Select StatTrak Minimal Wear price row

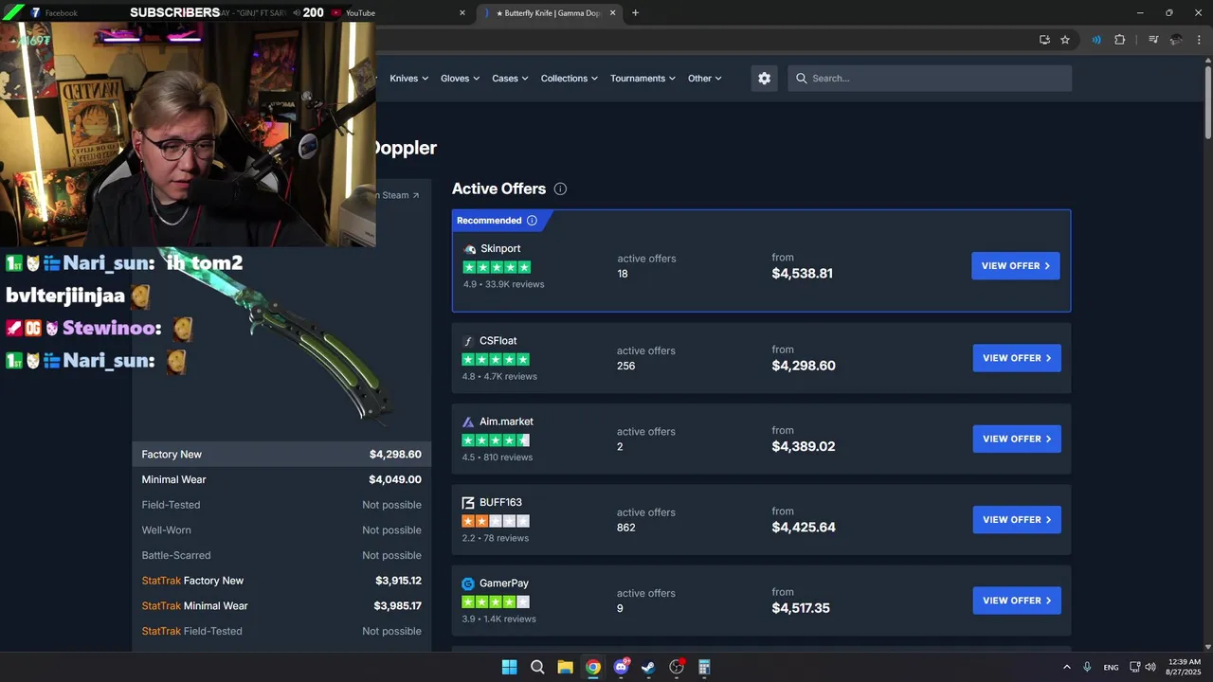coord(281,606)
